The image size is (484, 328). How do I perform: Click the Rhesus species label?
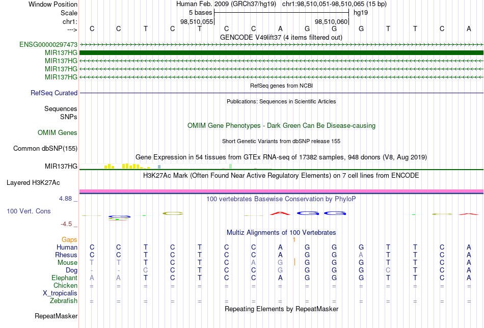point(66,255)
